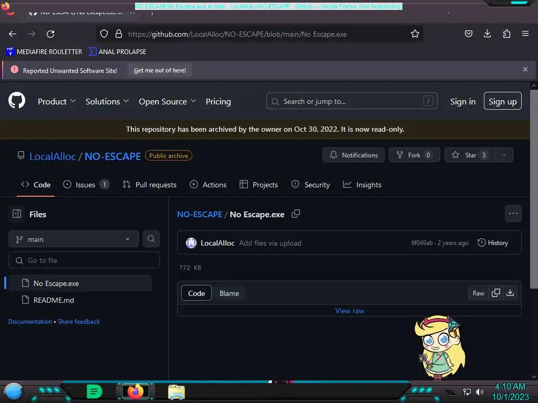Open the file History

493,242
